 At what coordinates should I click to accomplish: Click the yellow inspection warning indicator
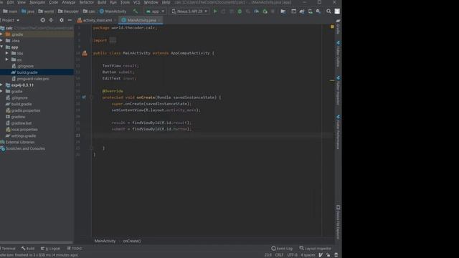[332, 27]
